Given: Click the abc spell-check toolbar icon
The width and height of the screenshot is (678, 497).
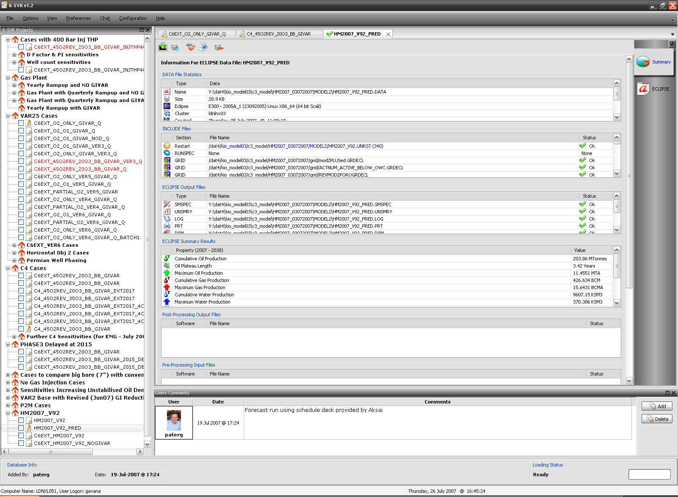Looking at the screenshot, I should click(x=190, y=47).
